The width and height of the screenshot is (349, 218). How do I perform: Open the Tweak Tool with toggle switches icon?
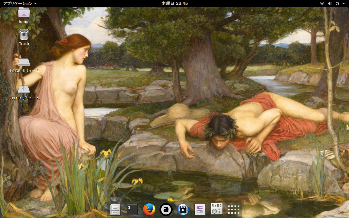(x=200, y=210)
